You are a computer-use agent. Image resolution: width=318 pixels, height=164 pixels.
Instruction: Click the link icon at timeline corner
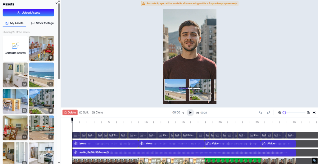[314, 160]
